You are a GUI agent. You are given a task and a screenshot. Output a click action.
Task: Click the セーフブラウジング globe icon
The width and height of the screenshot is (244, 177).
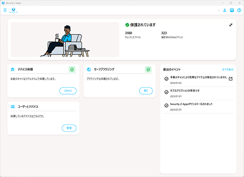(89, 70)
